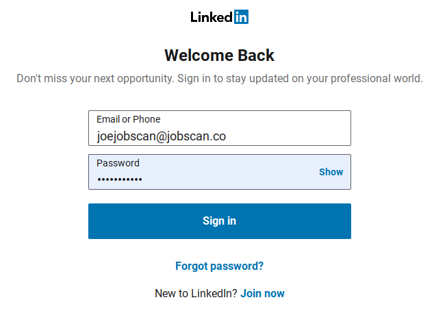
Task: Focus the Email or Phone field
Action: tap(219, 129)
